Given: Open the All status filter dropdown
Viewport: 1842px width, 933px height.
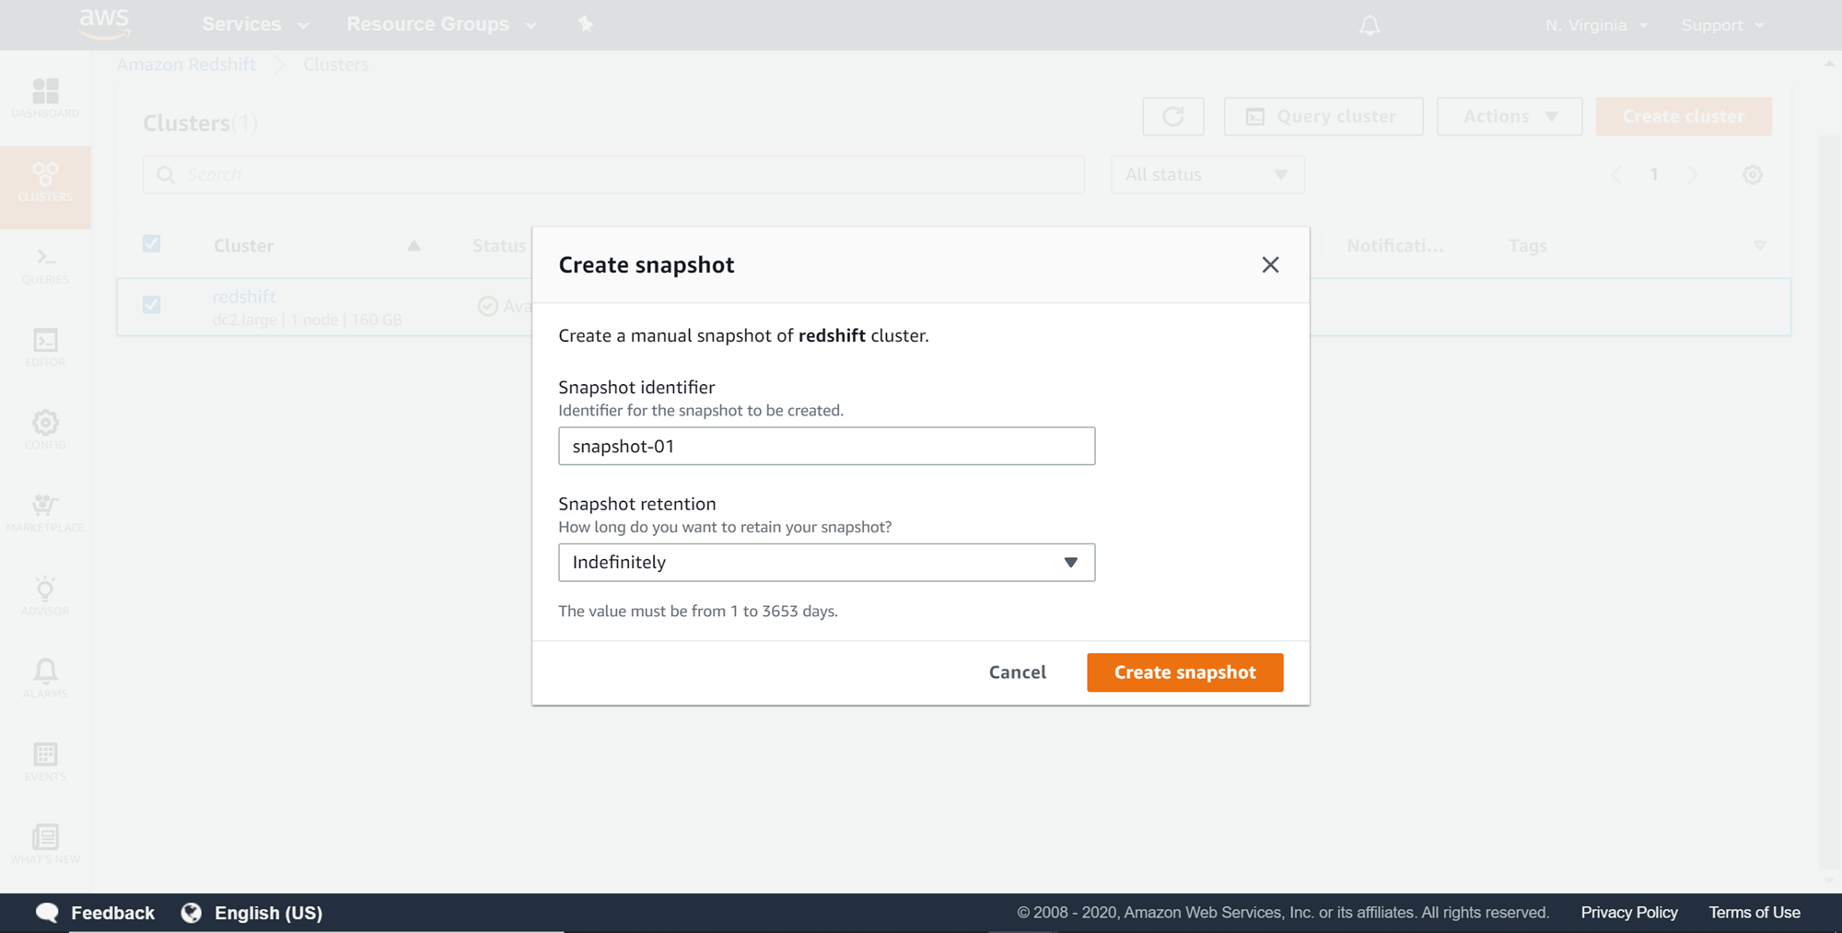Looking at the screenshot, I should 1207,174.
